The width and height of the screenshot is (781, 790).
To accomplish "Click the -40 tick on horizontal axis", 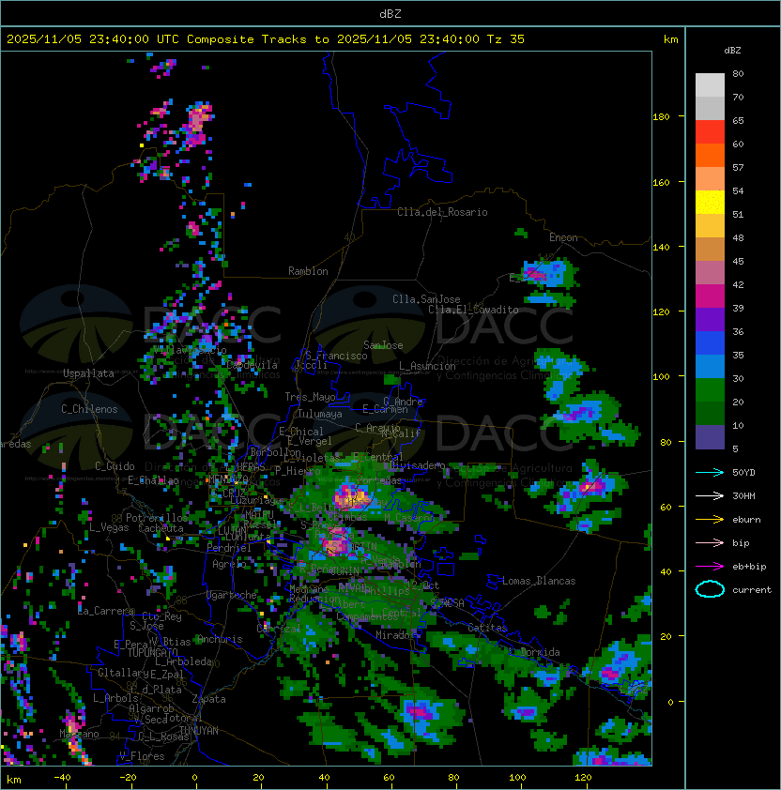I will 62,778.
